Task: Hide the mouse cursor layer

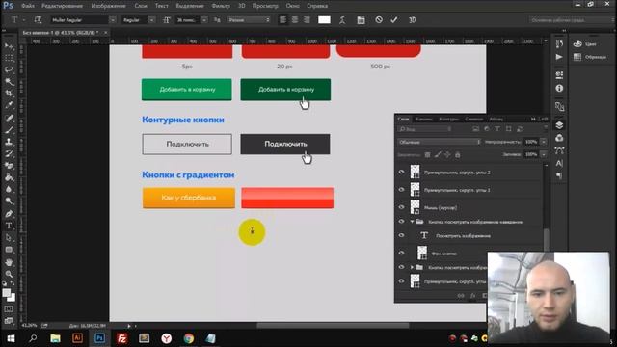Action: click(401, 207)
